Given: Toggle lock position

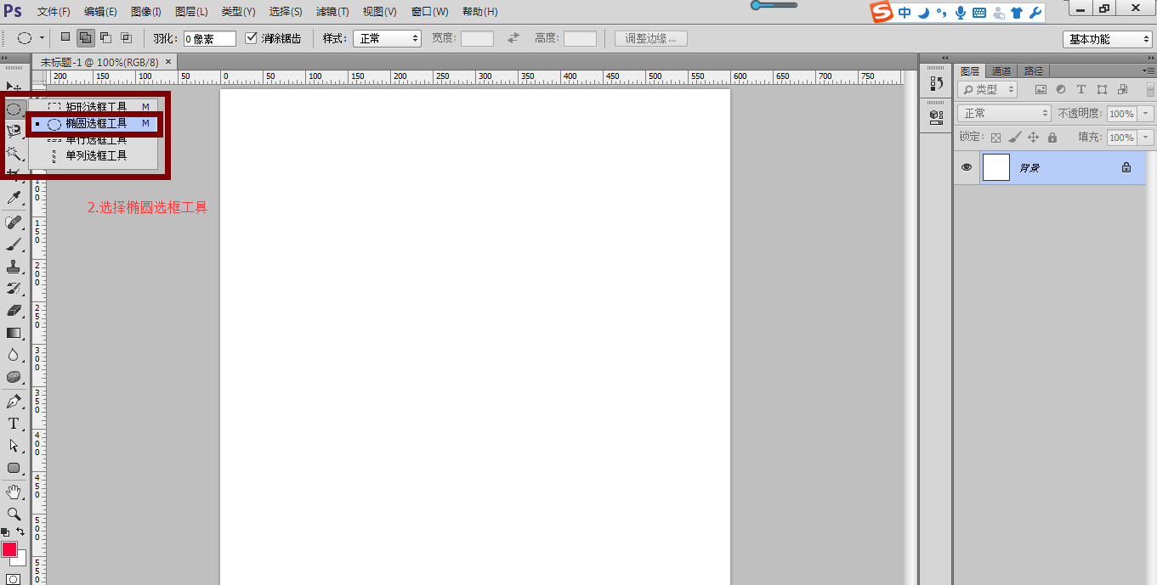Looking at the screenshot, I should pos(1033,137).
